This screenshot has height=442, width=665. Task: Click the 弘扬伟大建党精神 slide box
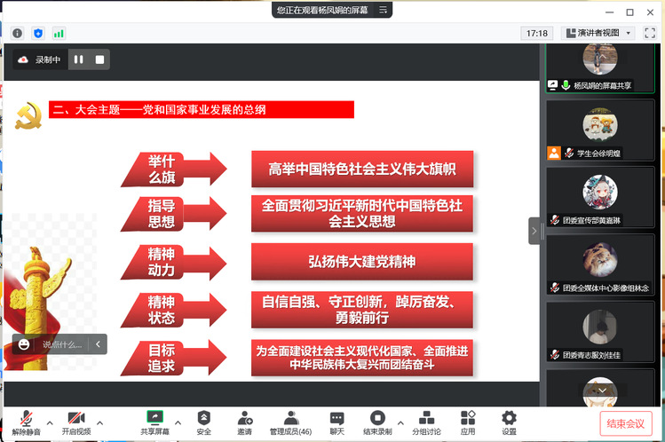[x=362, y=262]
